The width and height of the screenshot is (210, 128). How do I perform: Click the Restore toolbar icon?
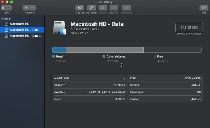113,8
